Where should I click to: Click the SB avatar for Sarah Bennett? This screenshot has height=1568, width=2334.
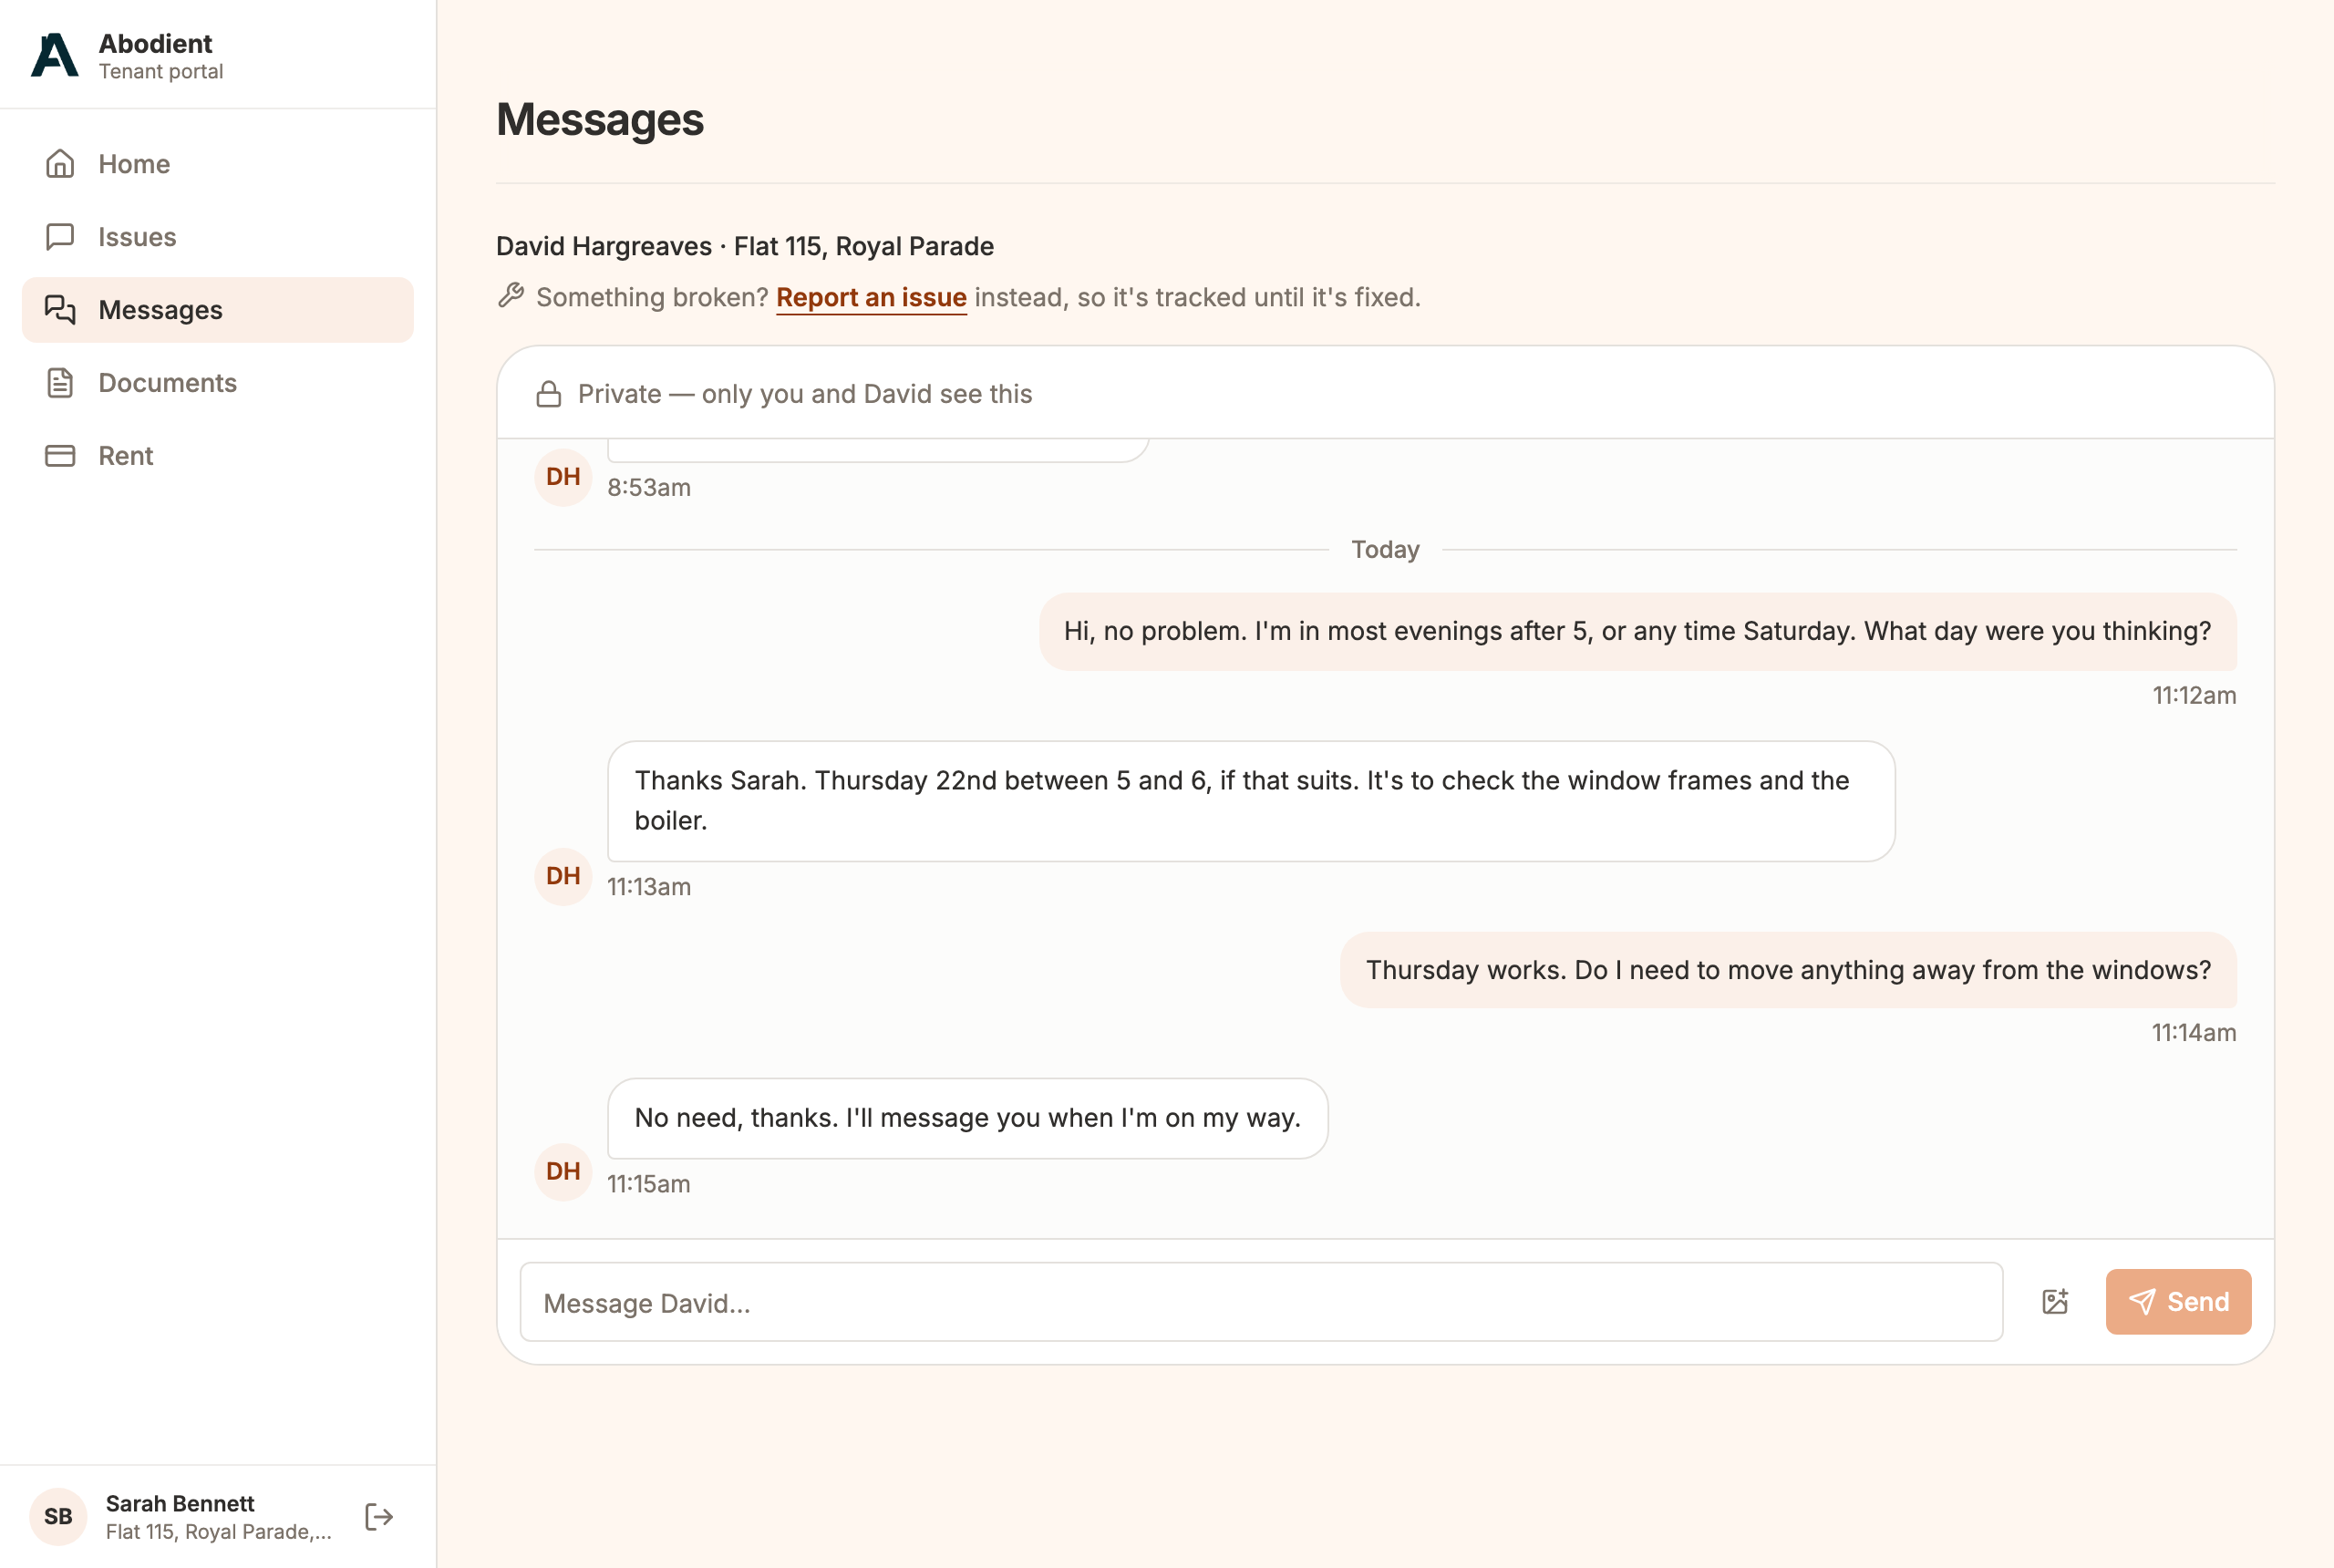pyautogui.click(x=58, y=1517)
